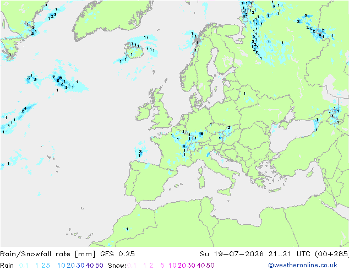Click the '1' rainfall value over Morocco
349x270 pixels.
(x=127, y=229)
